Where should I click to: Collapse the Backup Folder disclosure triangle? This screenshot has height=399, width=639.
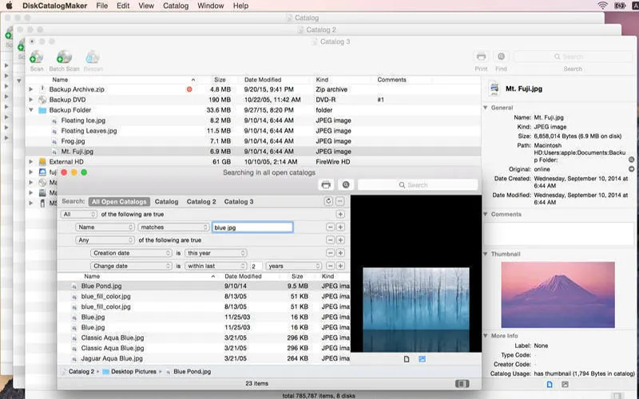point(31,110)
